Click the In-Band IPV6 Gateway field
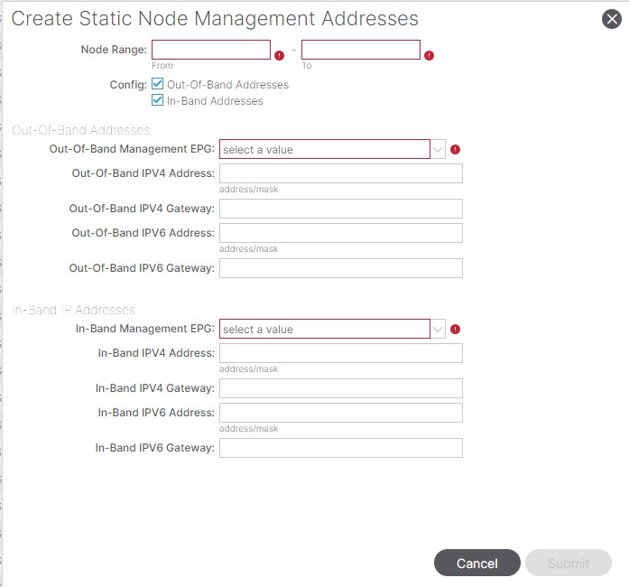Image resolution: width=629 pixels, height=587 pixels. 340,448
